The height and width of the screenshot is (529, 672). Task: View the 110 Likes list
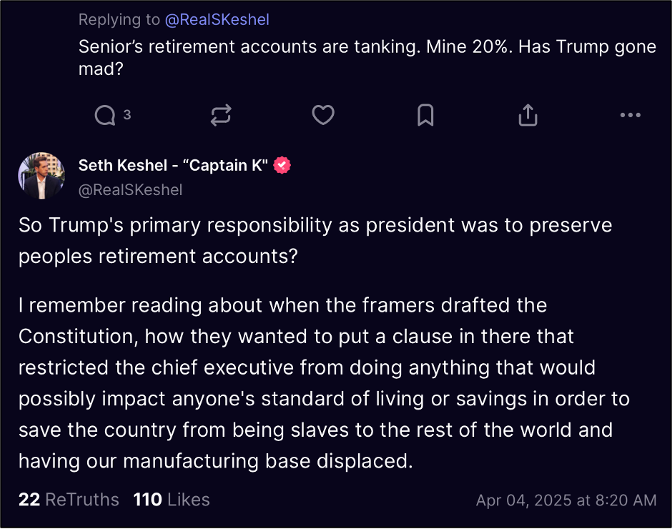tap(172, 500)
